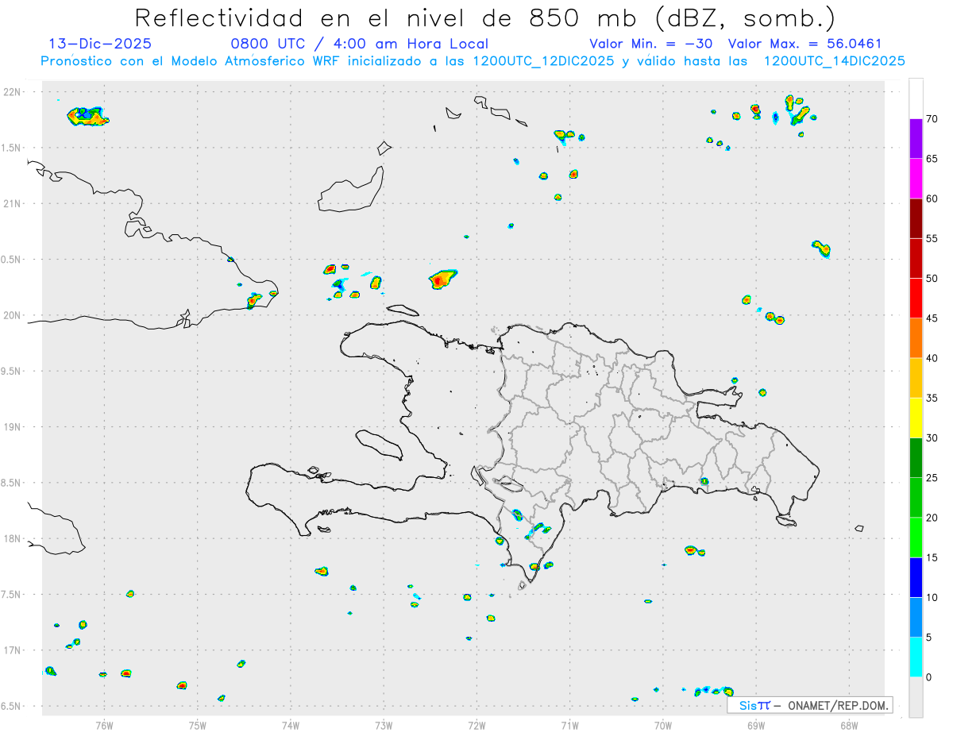
Task: Click the "72W" longitude label
Action: pos(476,725)
